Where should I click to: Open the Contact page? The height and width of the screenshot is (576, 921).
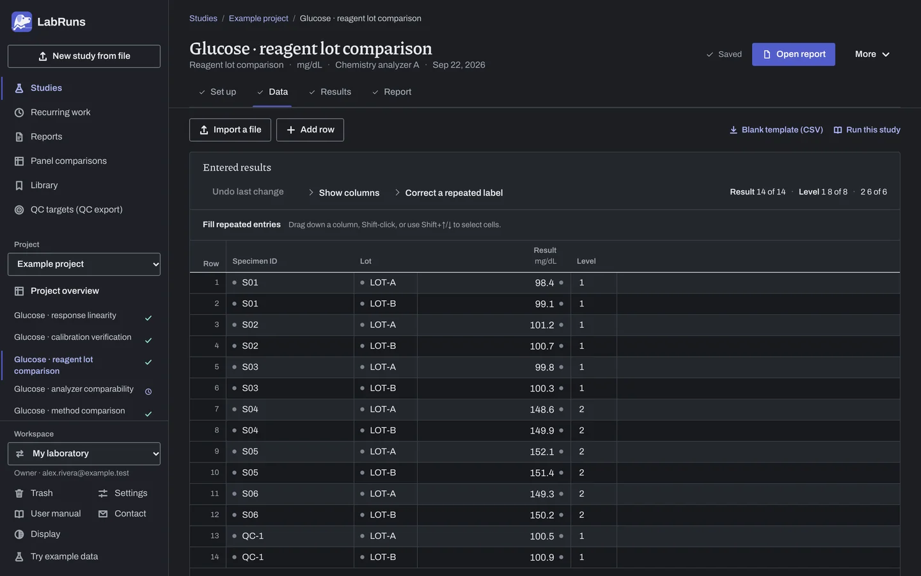pos(122,514)
